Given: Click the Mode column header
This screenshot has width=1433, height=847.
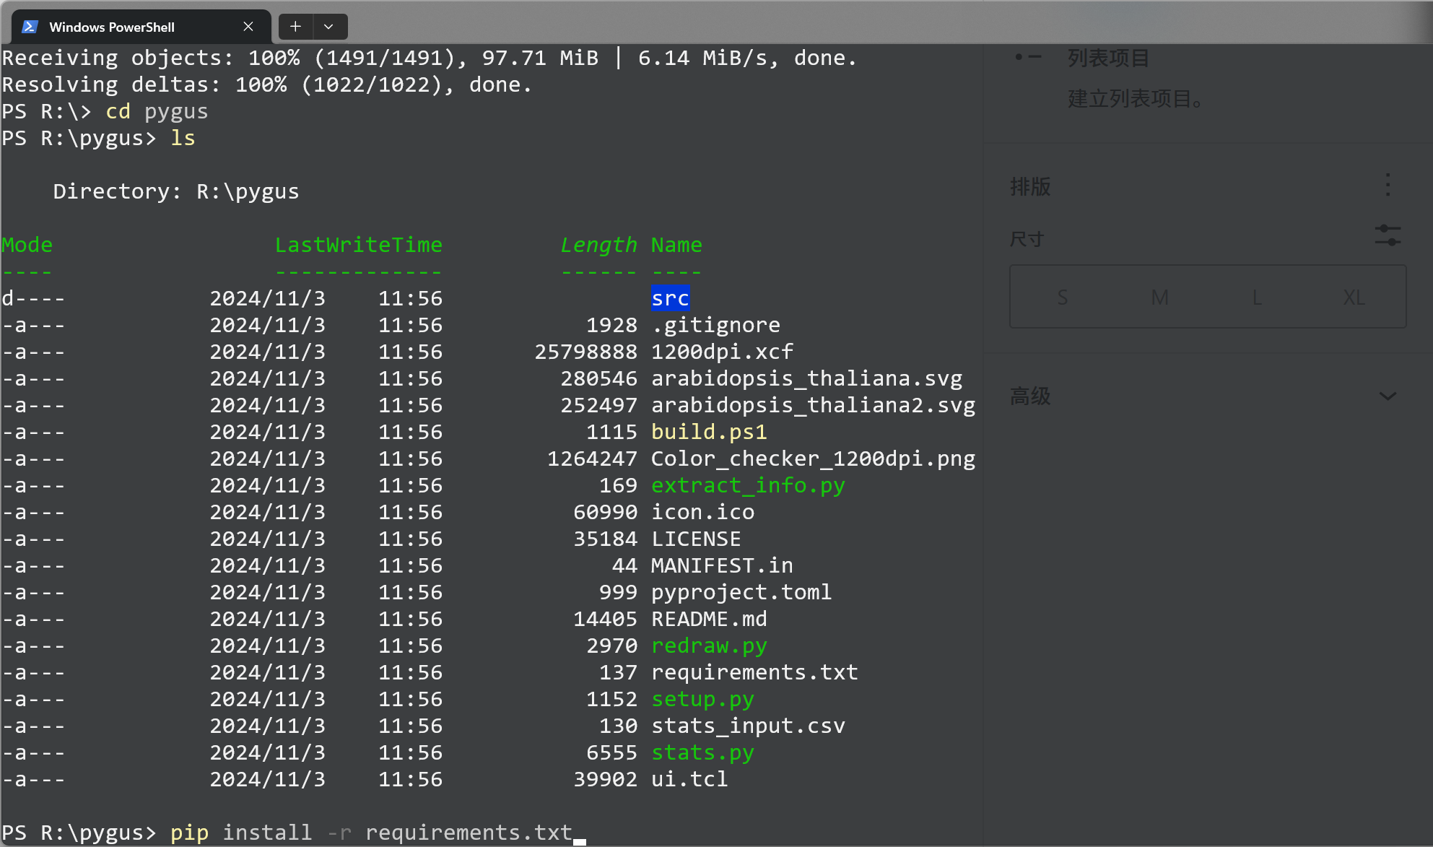Looking at the screenshot, I should pos(27,245).
